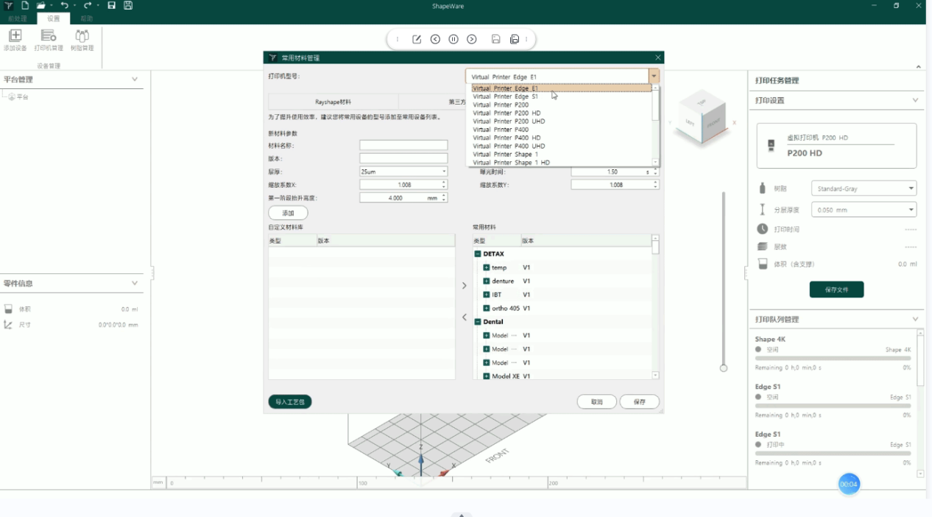Collapse the 零件信息 panel chevron

point(135,283)
